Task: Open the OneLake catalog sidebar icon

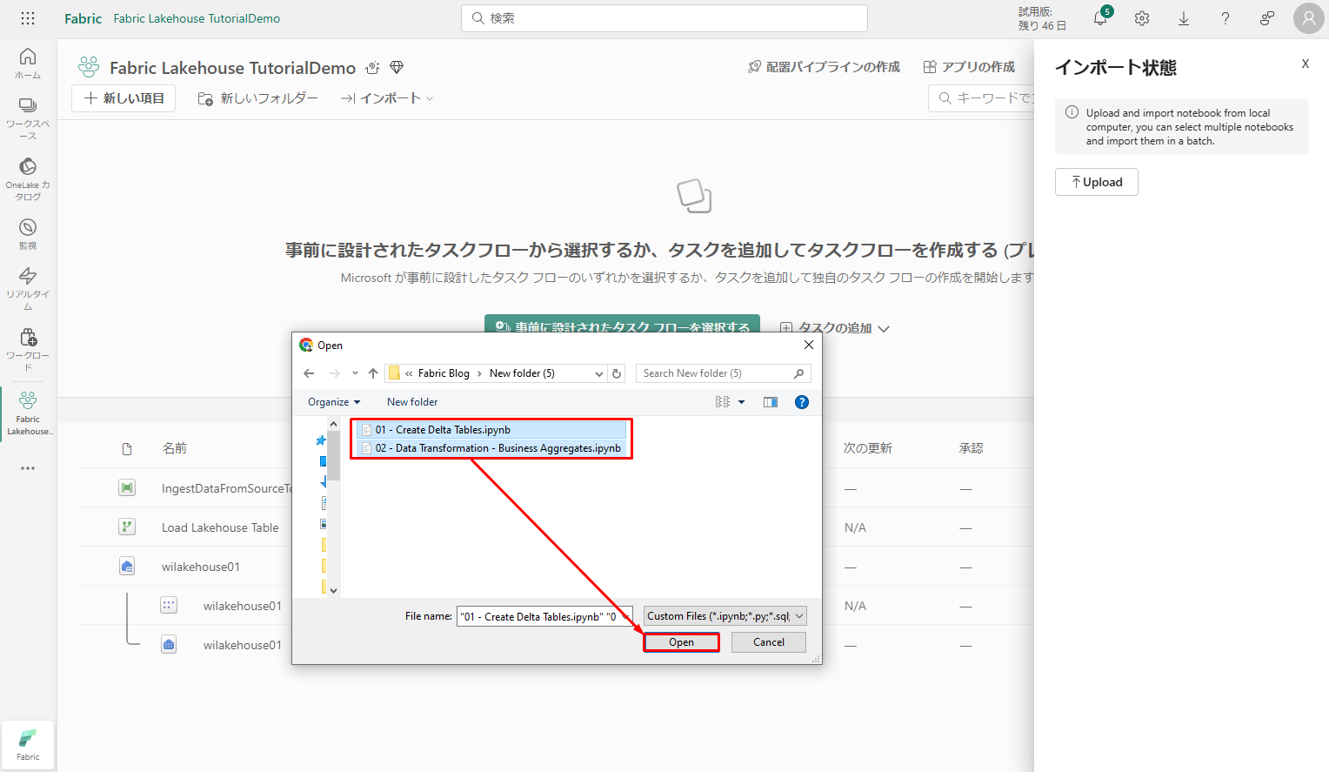Action: [28, 179]
